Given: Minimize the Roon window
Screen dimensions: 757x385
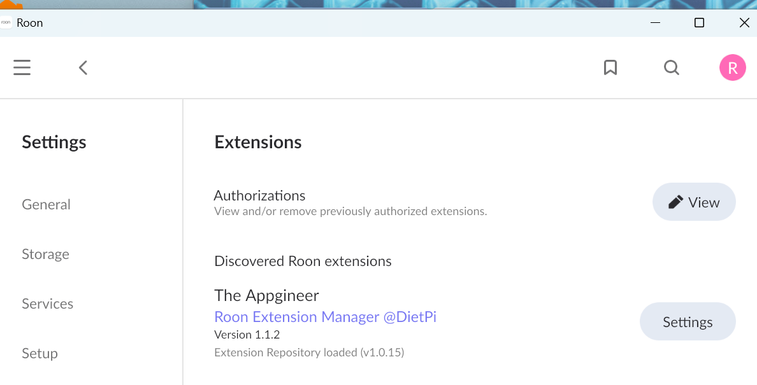Looking at the screenshot, I should click(655, 23).
